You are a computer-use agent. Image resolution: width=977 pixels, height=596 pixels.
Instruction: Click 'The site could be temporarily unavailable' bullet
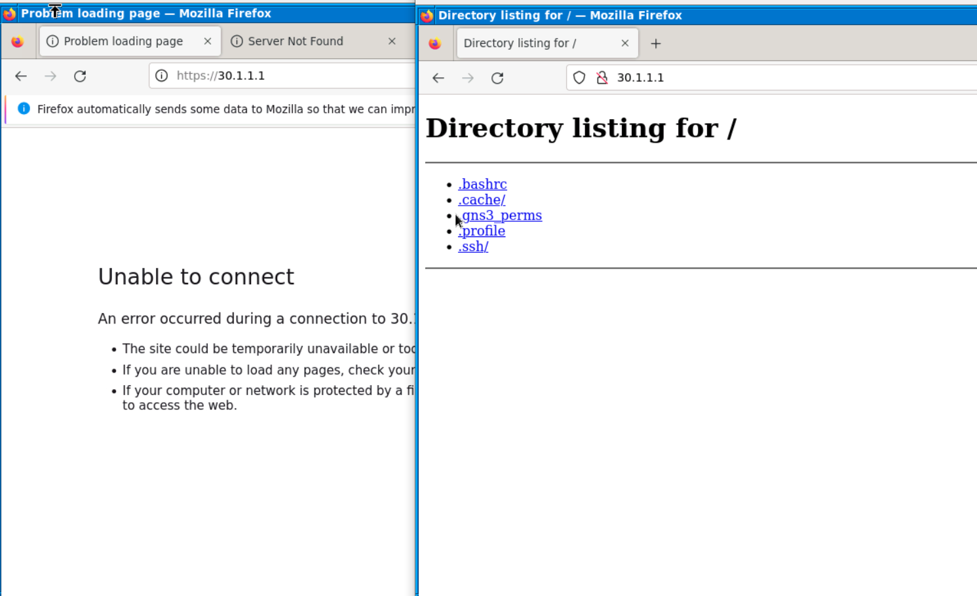[x=269, y=349]
